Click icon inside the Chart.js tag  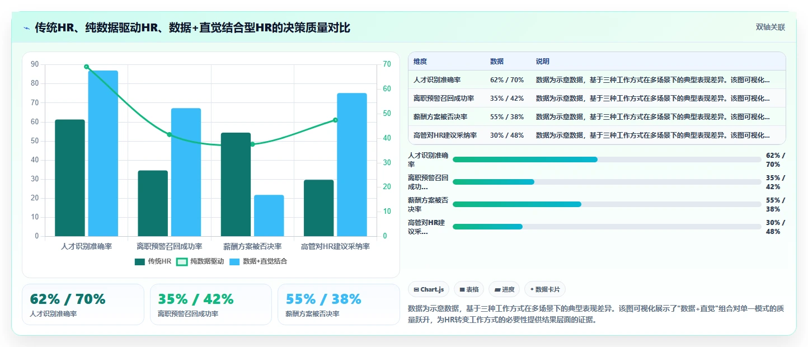point(416,290)
